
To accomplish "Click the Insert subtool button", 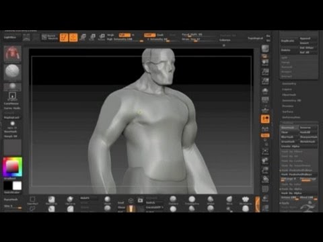I will tap(308, 43).
